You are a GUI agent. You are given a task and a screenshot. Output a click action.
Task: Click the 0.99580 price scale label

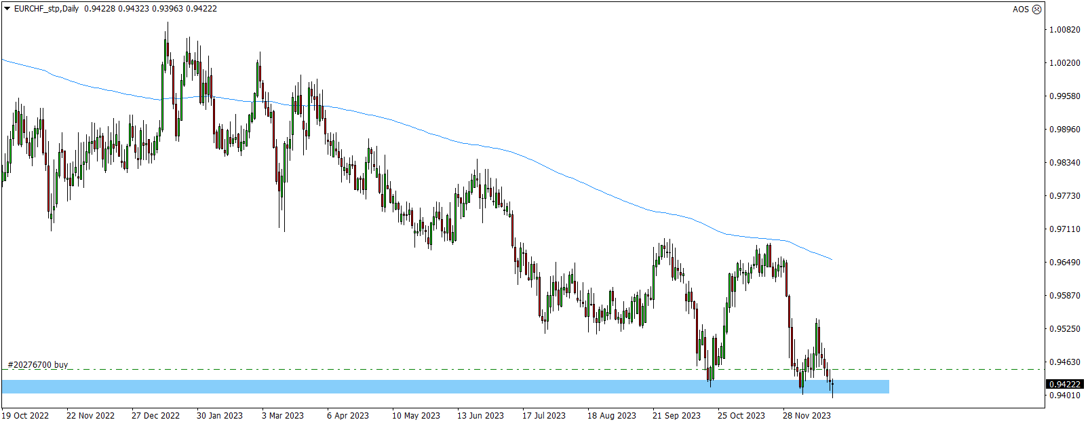(1065, 96)
